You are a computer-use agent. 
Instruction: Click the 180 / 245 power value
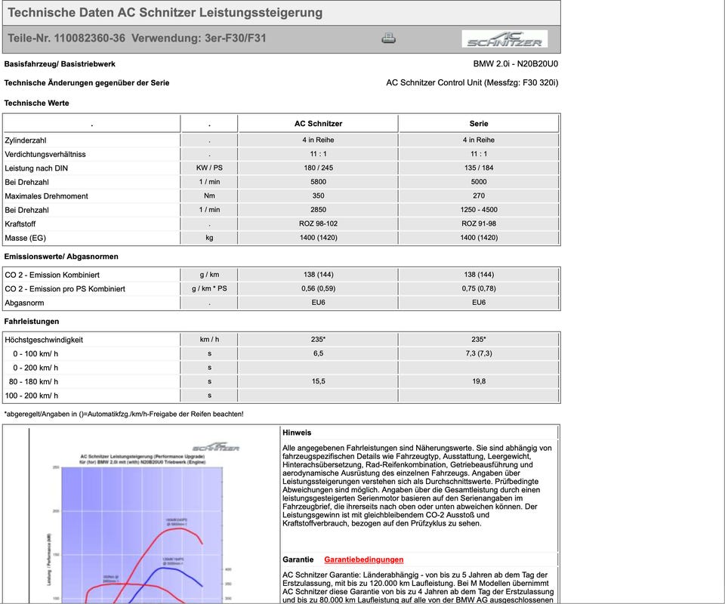(x=318, y=168)
